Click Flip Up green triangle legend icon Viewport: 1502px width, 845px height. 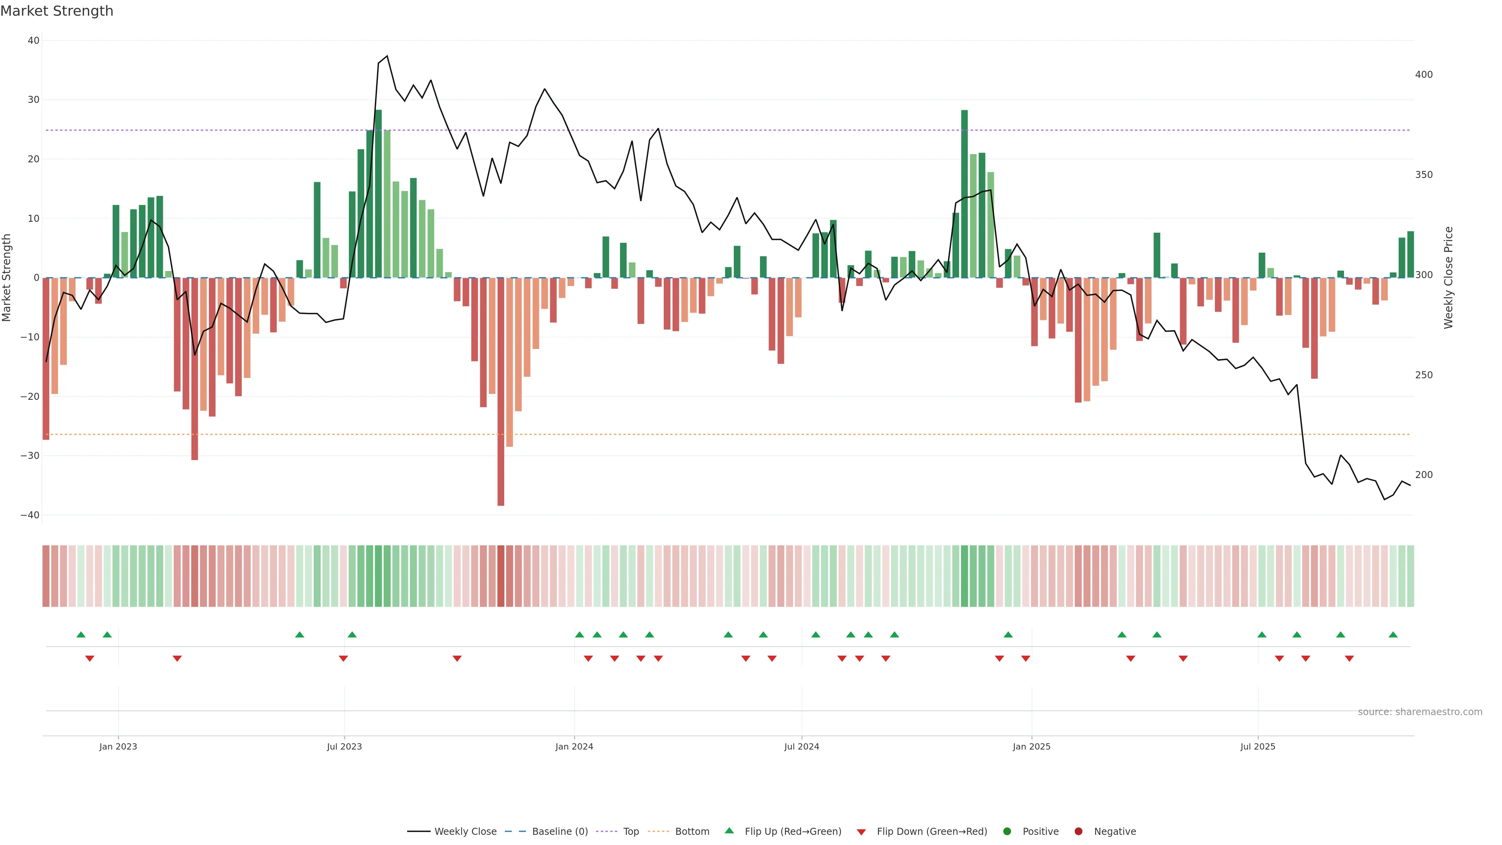tap(729, 831)
